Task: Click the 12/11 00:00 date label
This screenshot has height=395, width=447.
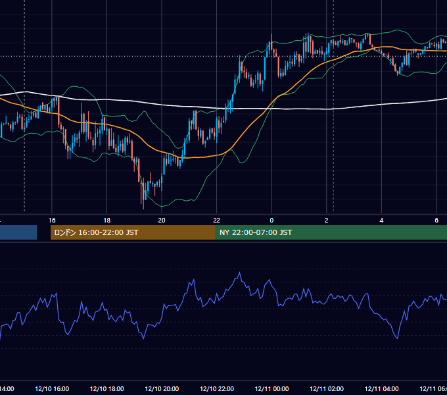Action: [271, 388]
